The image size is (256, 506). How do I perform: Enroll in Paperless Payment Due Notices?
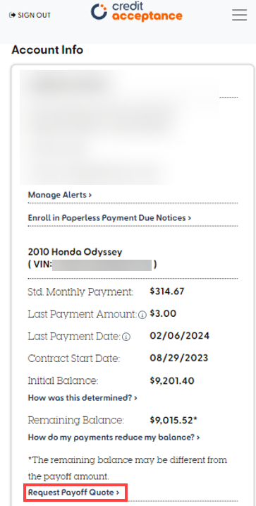click(109, 218)
